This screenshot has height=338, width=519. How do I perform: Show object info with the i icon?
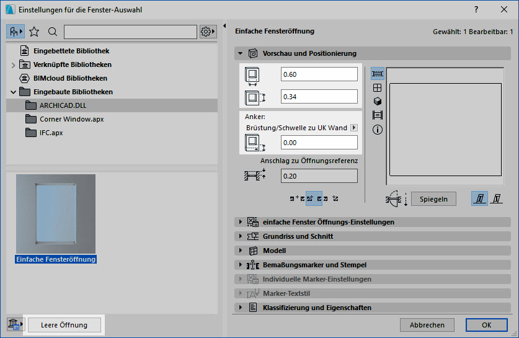tap(378, 130)
